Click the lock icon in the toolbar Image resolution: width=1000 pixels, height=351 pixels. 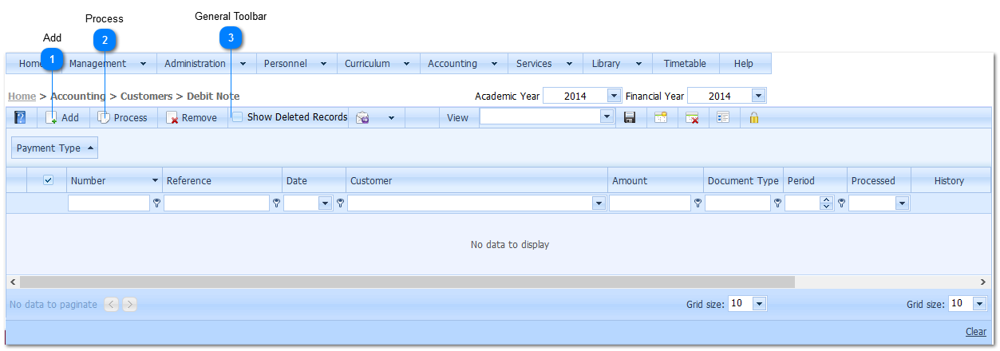click(x=753, y=117)
